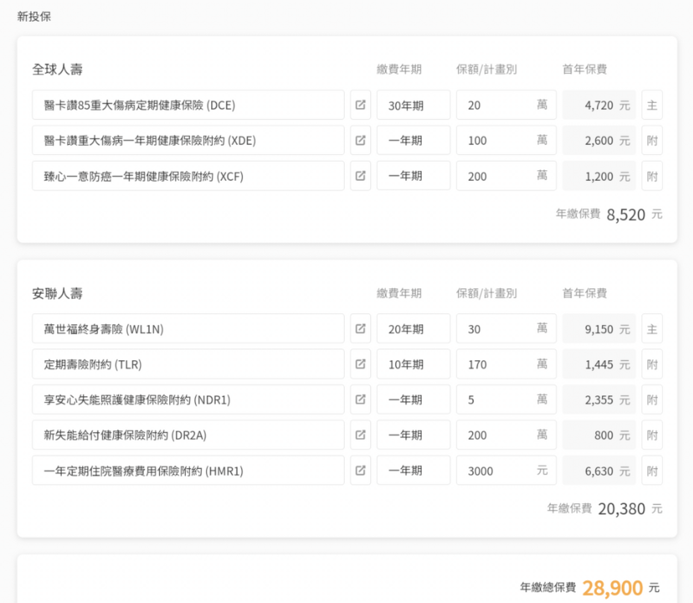Toggle 主 badge on DCE plan row
Image resolution: width=693 pixels, height=603 pixels.
(x=652, y=105)
